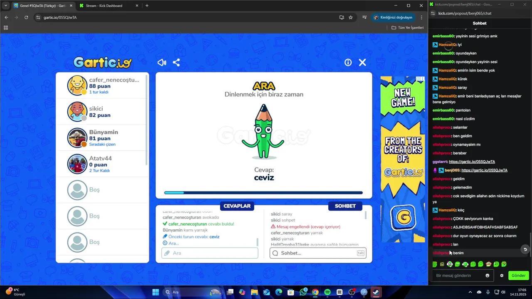Click the taskbar volume icon
The height and width of the screenshot is (299, 532).
coord(503,292)
